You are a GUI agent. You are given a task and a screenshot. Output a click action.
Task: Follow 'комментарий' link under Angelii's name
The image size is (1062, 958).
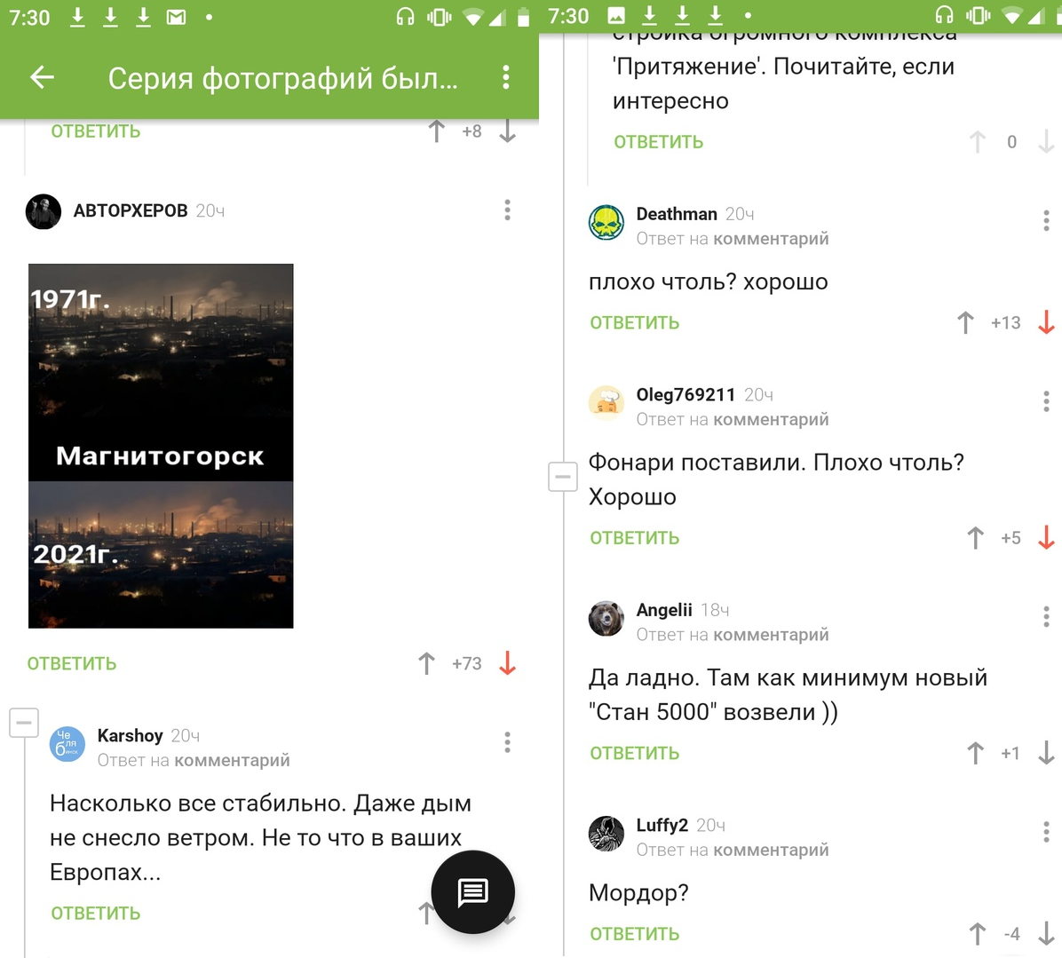coord(771,635)
